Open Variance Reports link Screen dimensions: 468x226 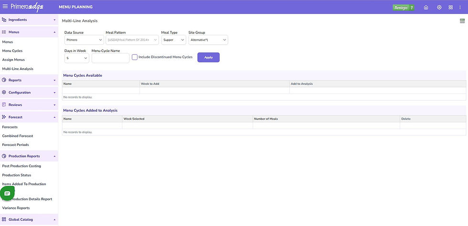(x=16, y=208)
